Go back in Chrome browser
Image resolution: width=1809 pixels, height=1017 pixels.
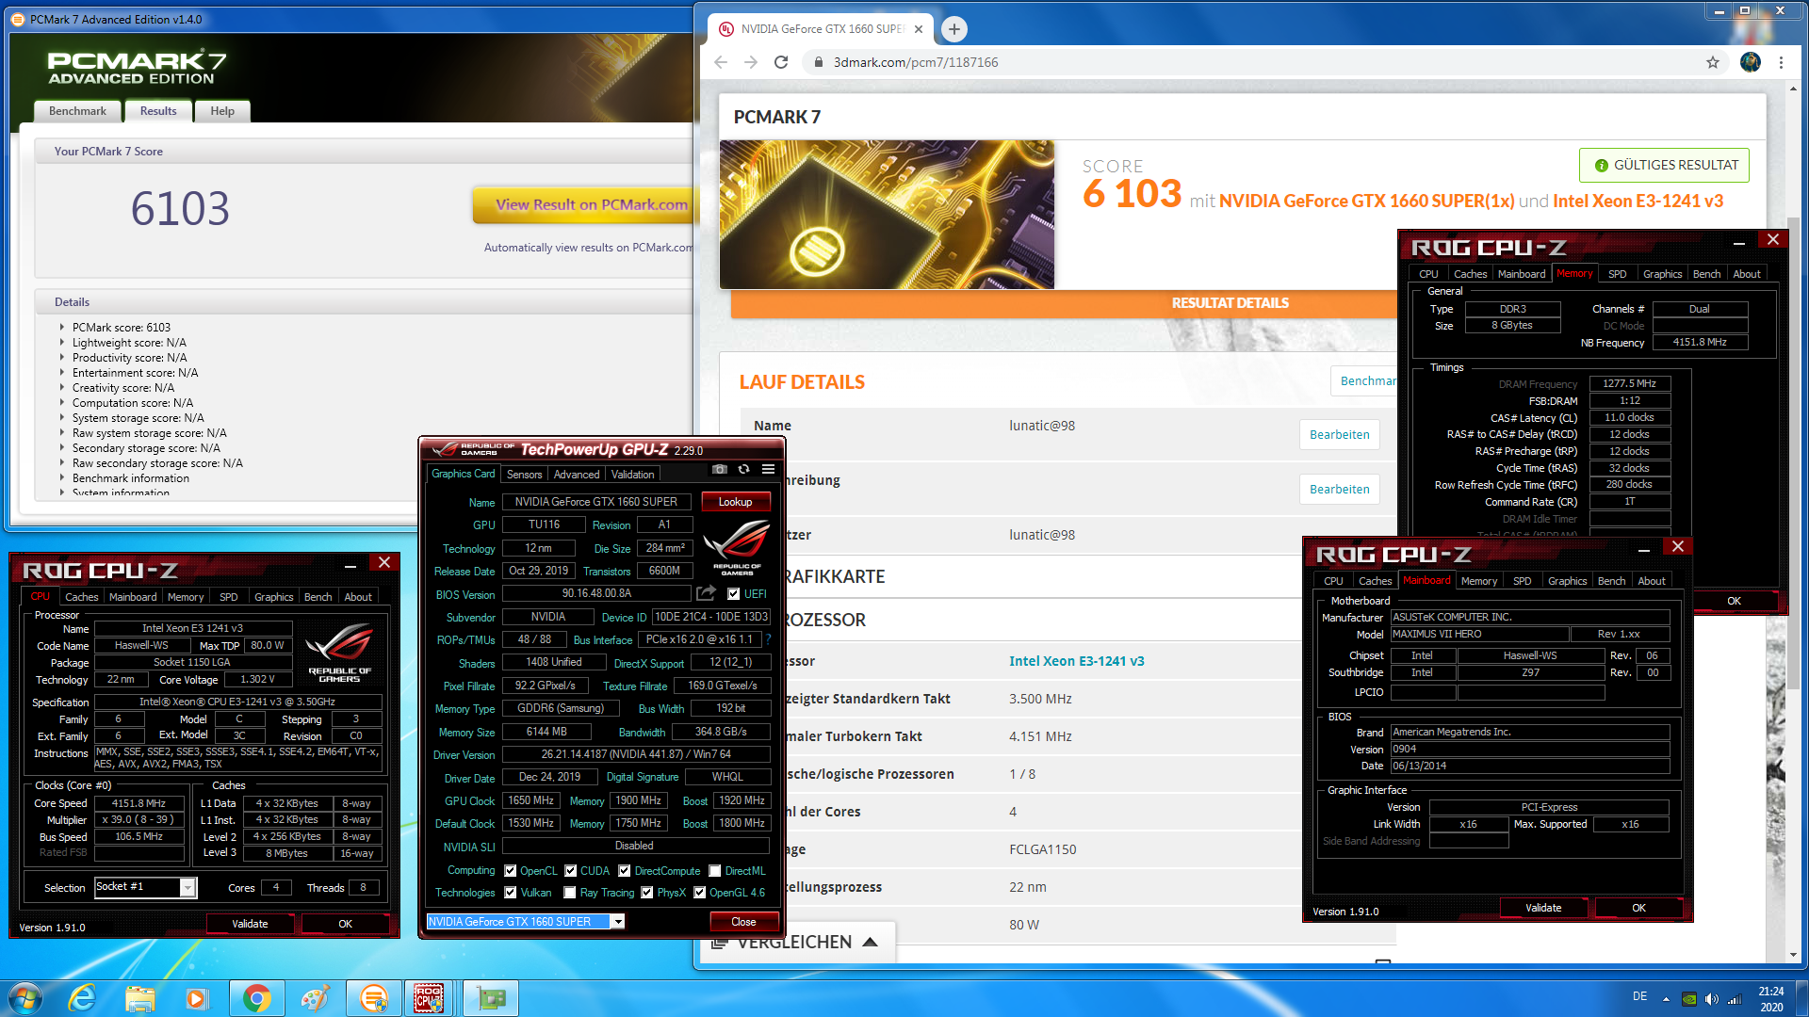coord(721,62)
